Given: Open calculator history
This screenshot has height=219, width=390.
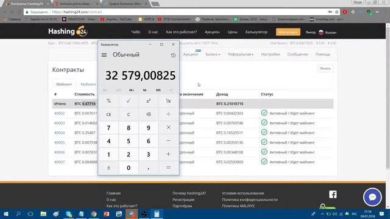Looking at the screenshot, I should click(x=173, y=55).
